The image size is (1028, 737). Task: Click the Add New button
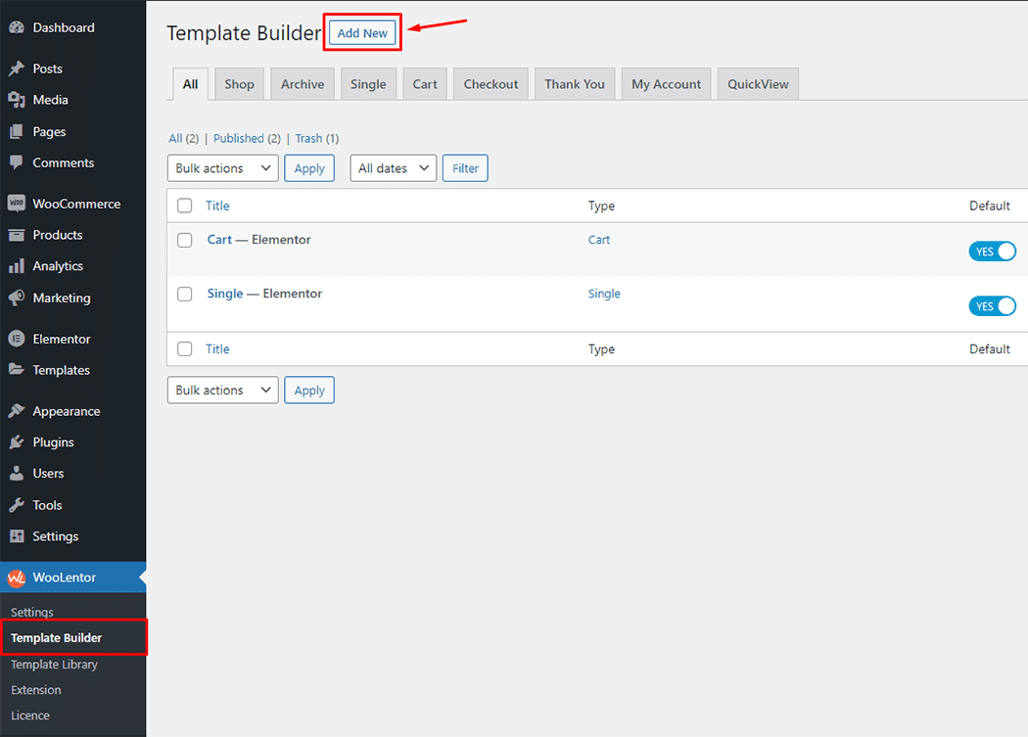[362, 33]
